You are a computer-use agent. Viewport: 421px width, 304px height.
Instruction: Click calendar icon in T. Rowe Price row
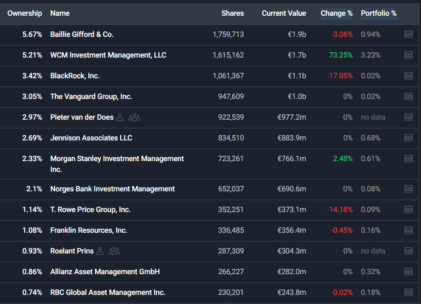[409, 209]
